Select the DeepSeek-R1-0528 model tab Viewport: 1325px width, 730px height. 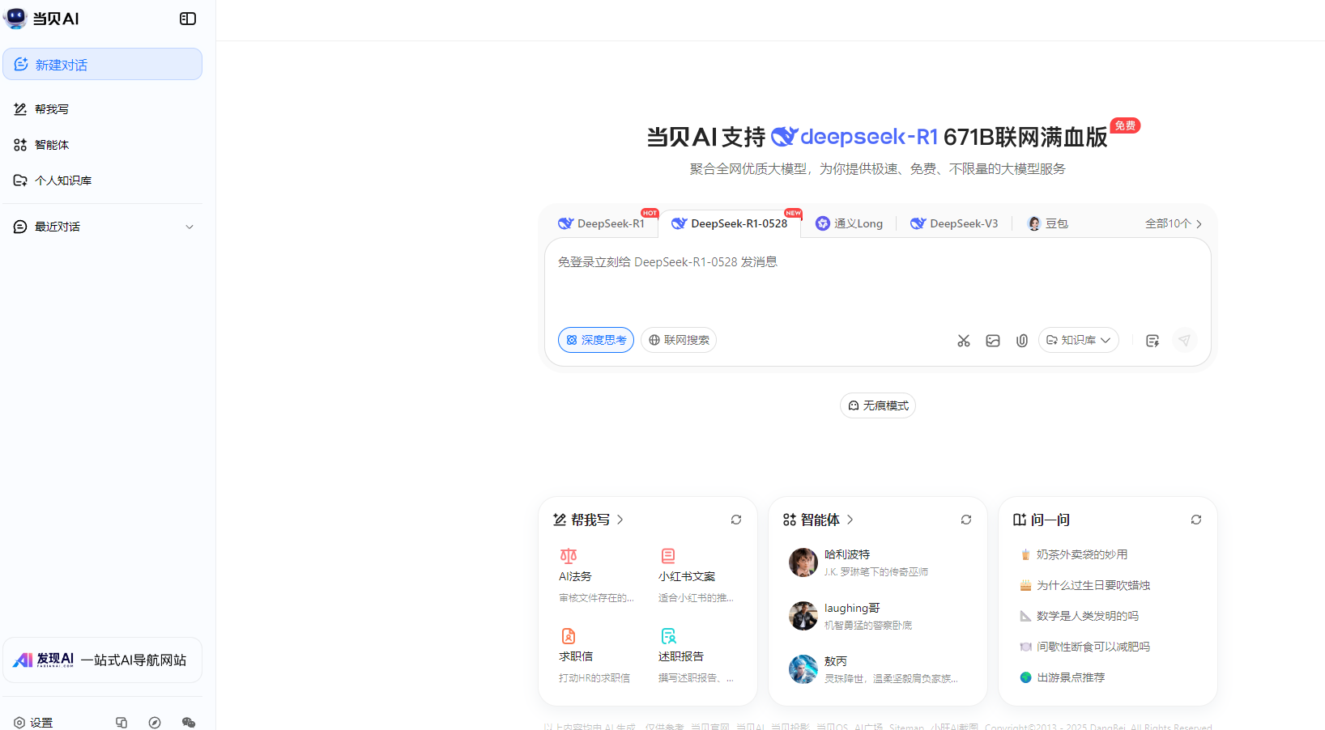730,223
